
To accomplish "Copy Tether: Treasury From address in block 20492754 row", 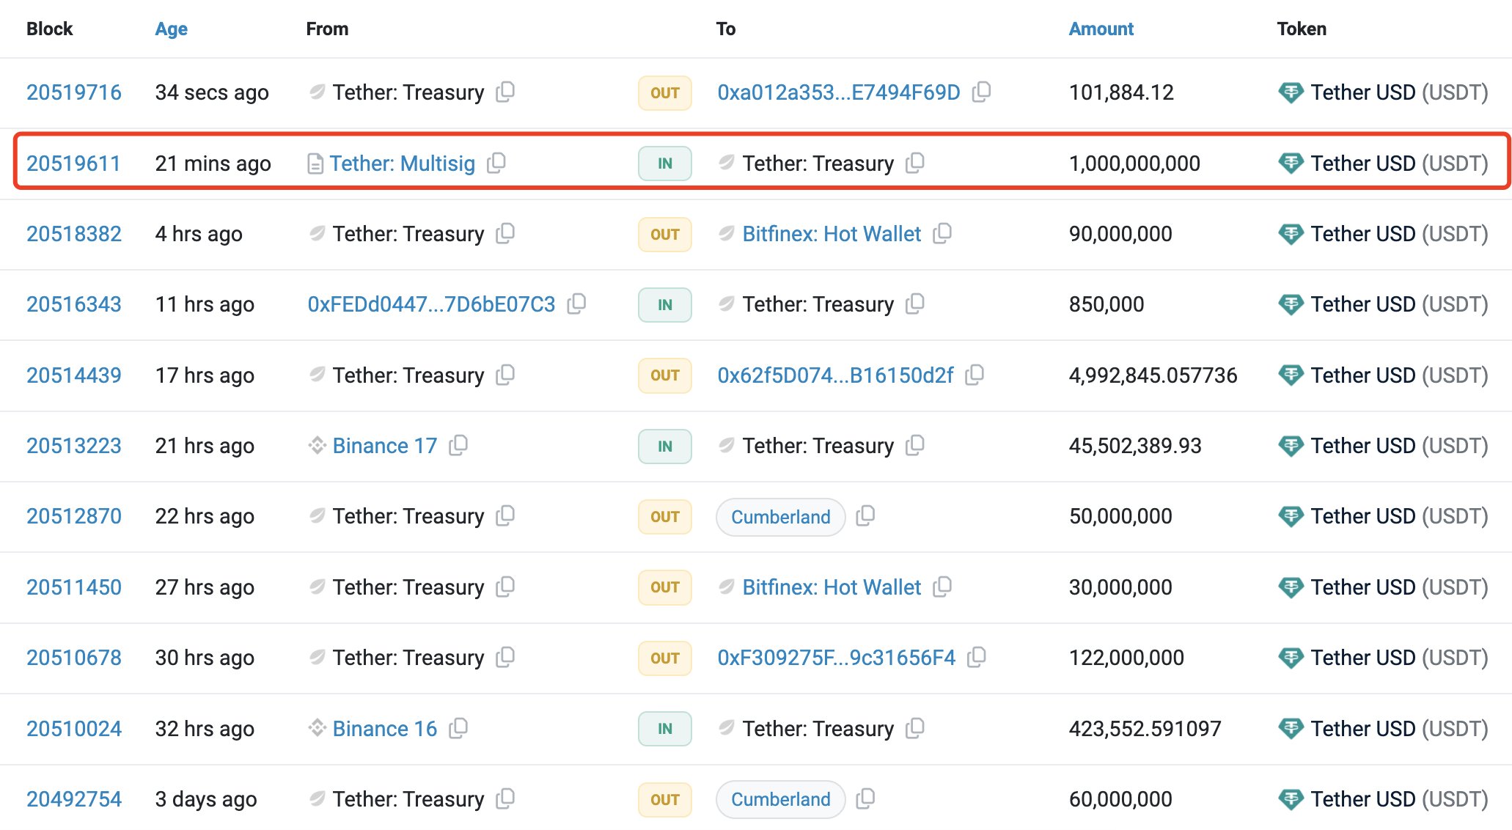I will (x=505, y=798).
